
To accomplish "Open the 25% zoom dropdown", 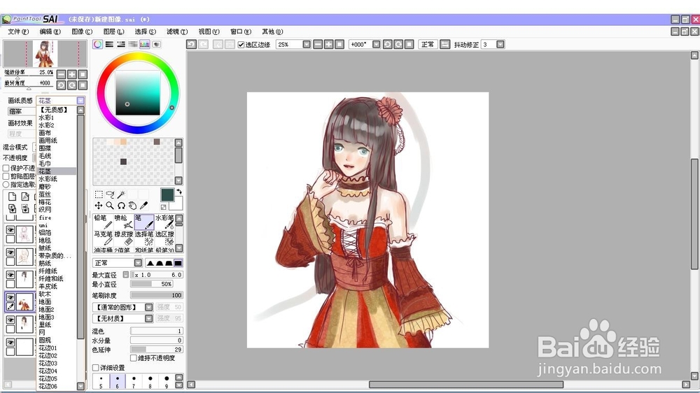I will point(307,44).
